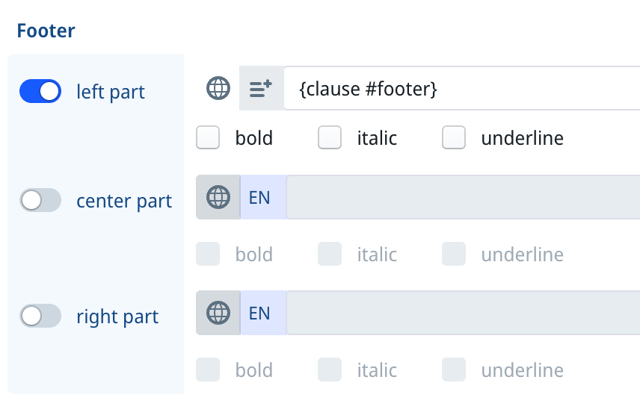Click the right part bold checkbox
The image size is (640, 418).
(208, 369)
